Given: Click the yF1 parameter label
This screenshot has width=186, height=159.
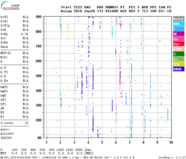Looking at the screenshot, I should (3, 104).
